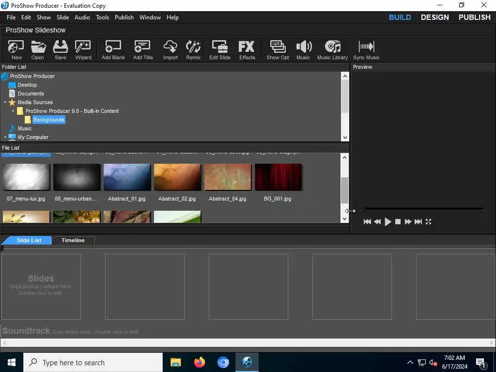The image size is (496, 372).
Task: Switch to the BUILD workspace
Action: [400, 17]
